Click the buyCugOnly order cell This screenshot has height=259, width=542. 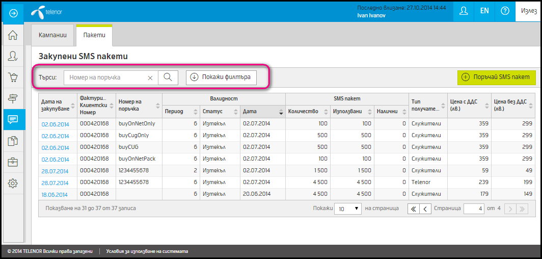139,135
